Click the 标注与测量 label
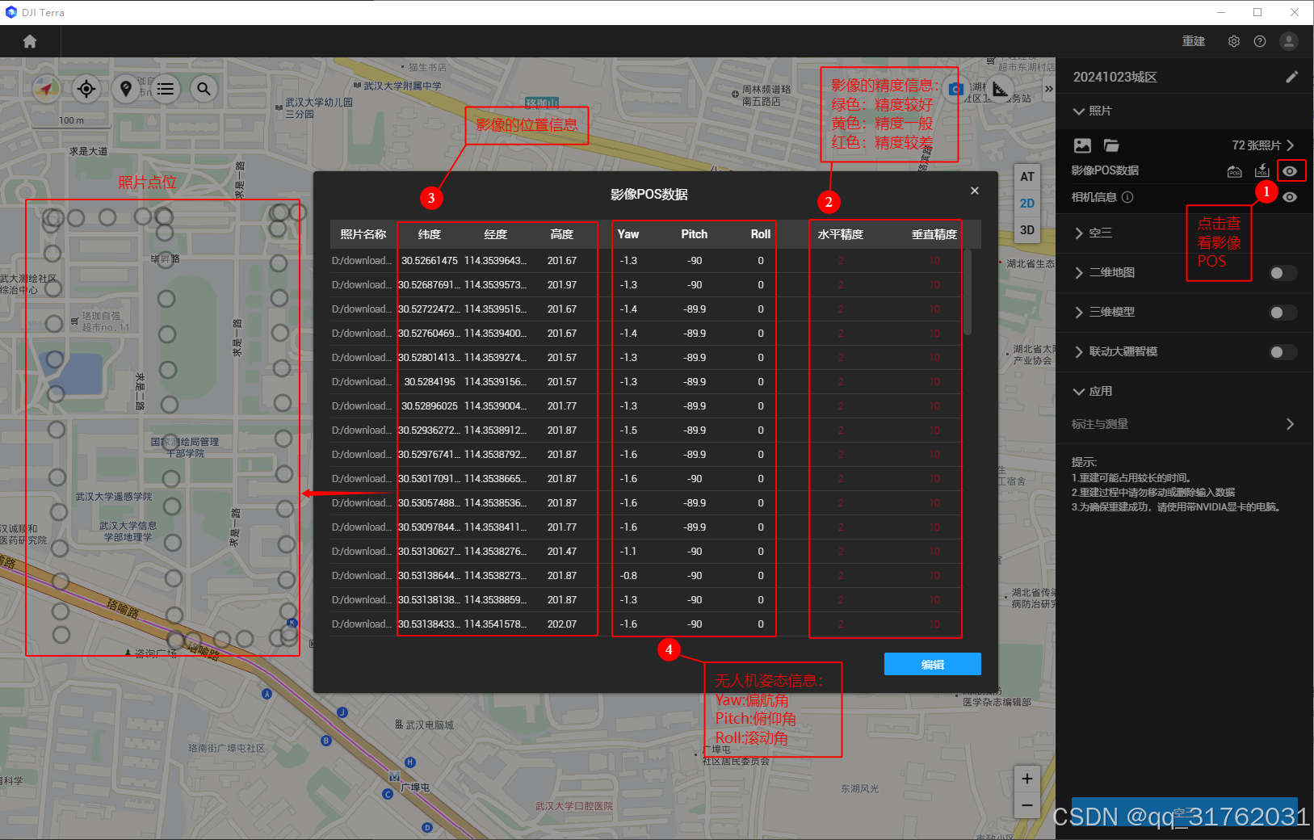This screenshot has height=840, width=1314. click(1100, 424)
